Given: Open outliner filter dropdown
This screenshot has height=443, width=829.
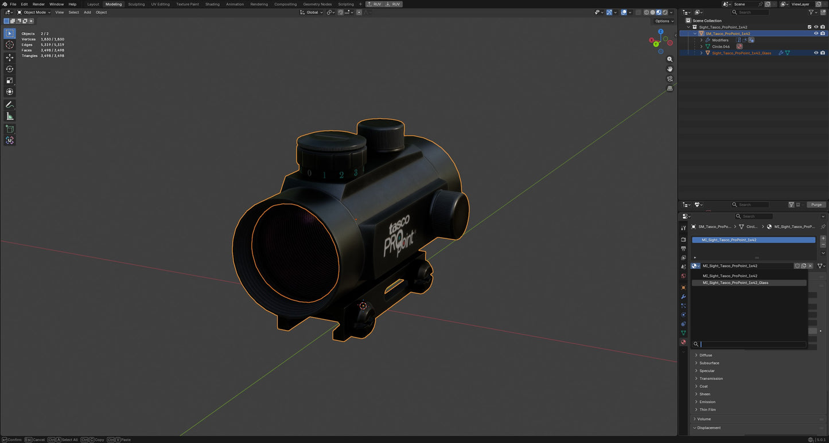Looking at the screenshot, I should point(813,12).
